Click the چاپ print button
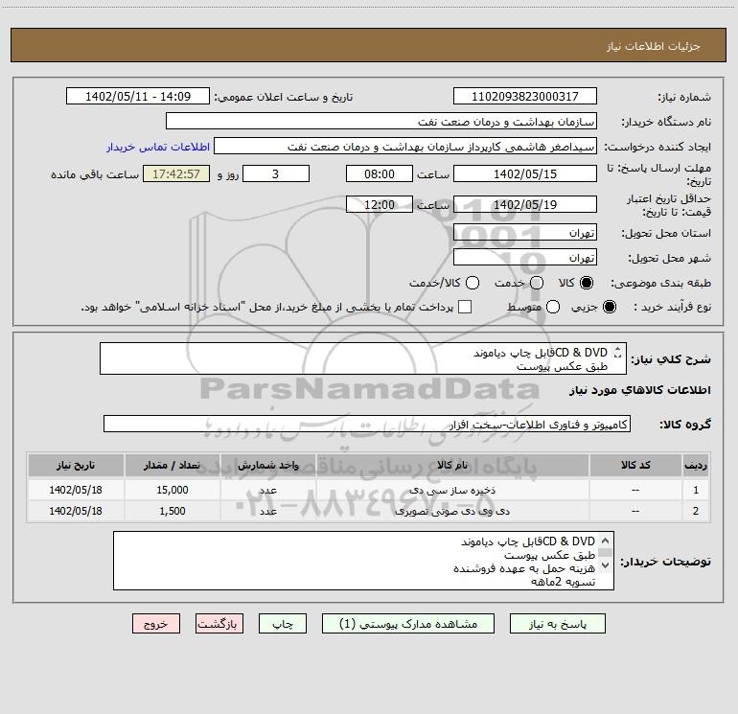Screen dimensions: 738x714 point(283,624)
